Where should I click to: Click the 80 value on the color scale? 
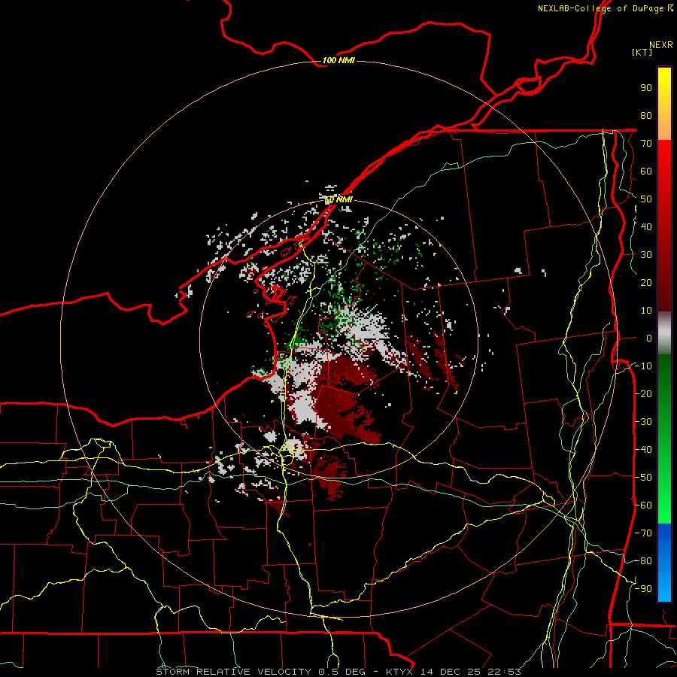click(x=646, y=116)
